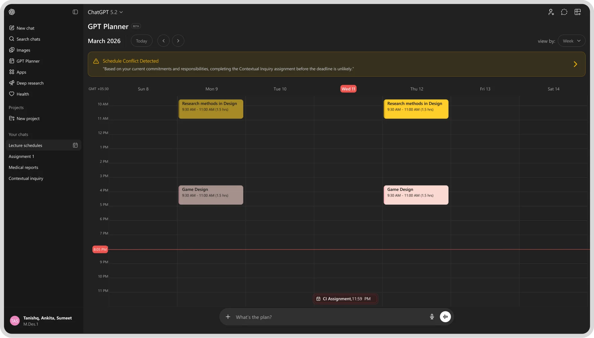Go to the next week

tap(178, 41)
